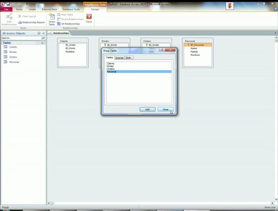Collapse the navigation pane with shutter arrows
This screenshot has height=211, width=278.
pos(43,33)
